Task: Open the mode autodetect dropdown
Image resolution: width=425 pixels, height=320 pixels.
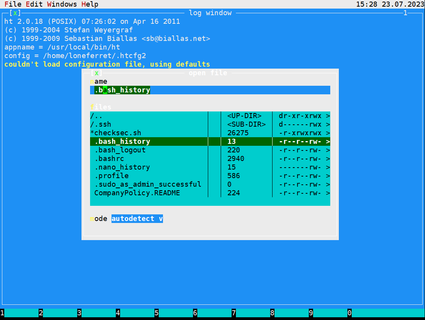Action: (137, 219)
